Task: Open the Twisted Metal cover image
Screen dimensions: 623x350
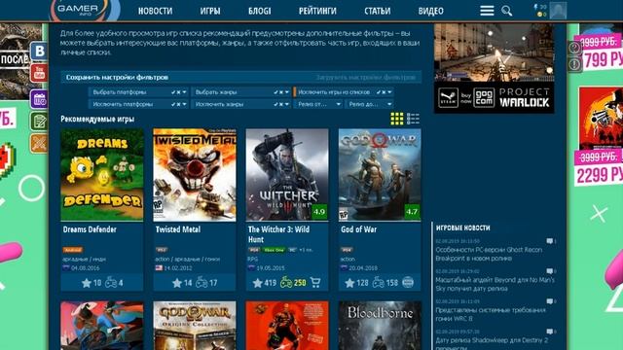Action: pos(195,175)
